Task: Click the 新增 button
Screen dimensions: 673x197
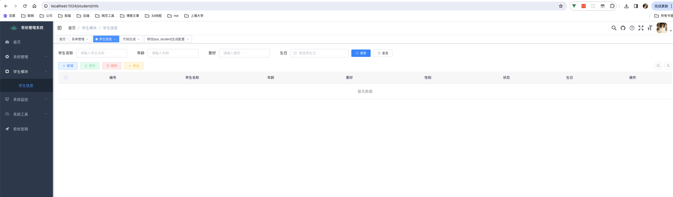Action: pos(68,66)
